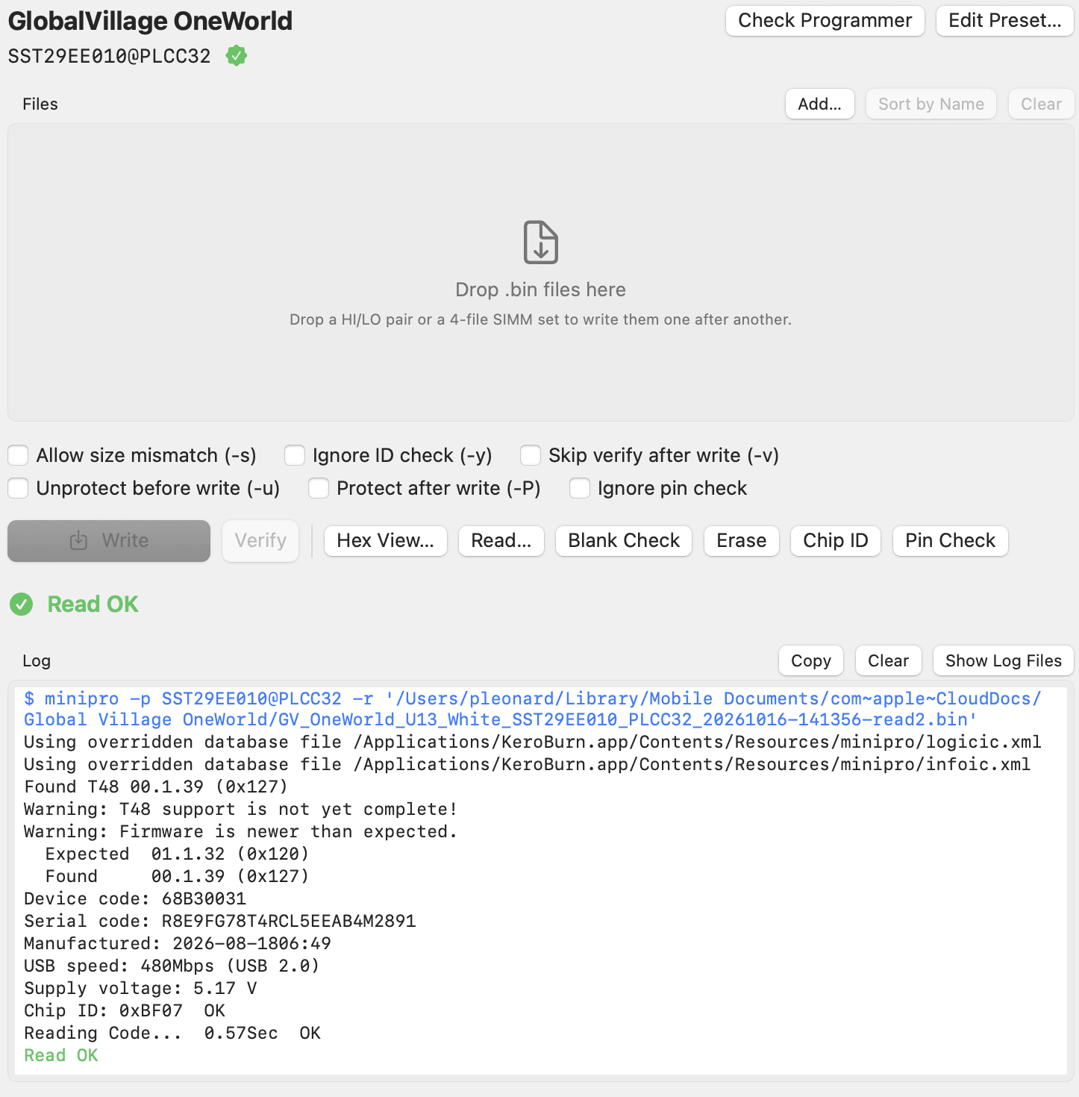Click the 'Found T48 00.1.39 (0x127)' log line
Viewport: 1079px width, 1097px height.
coord(156,787)
